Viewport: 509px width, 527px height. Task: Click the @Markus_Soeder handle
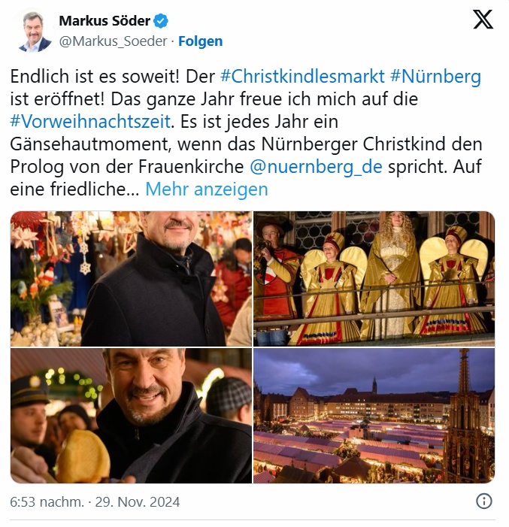coord(113,41)
